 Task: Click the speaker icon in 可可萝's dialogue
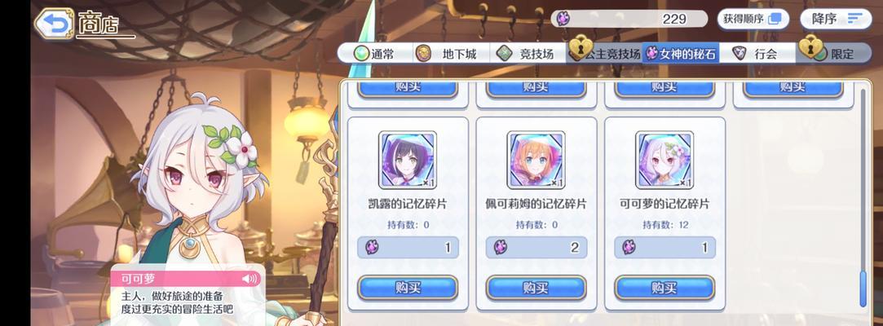click(x=249, y=278)
